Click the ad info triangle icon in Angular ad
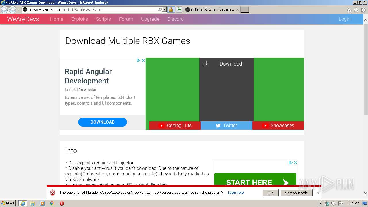 pos(138,60)
